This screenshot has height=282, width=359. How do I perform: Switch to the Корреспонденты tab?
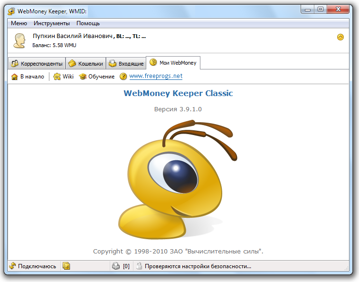pyautogui.click(x=37, y=64)
